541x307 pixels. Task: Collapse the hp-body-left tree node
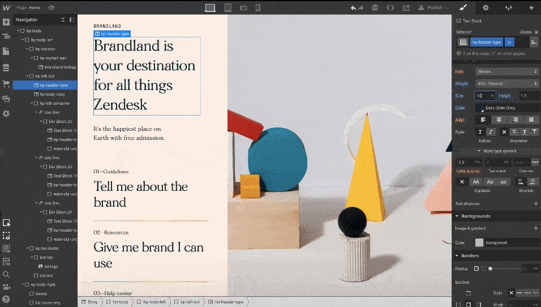tap(23, 40)
